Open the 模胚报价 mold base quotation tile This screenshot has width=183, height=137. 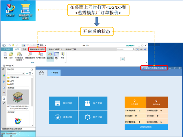pyautogui.click(x=63, y=103)
